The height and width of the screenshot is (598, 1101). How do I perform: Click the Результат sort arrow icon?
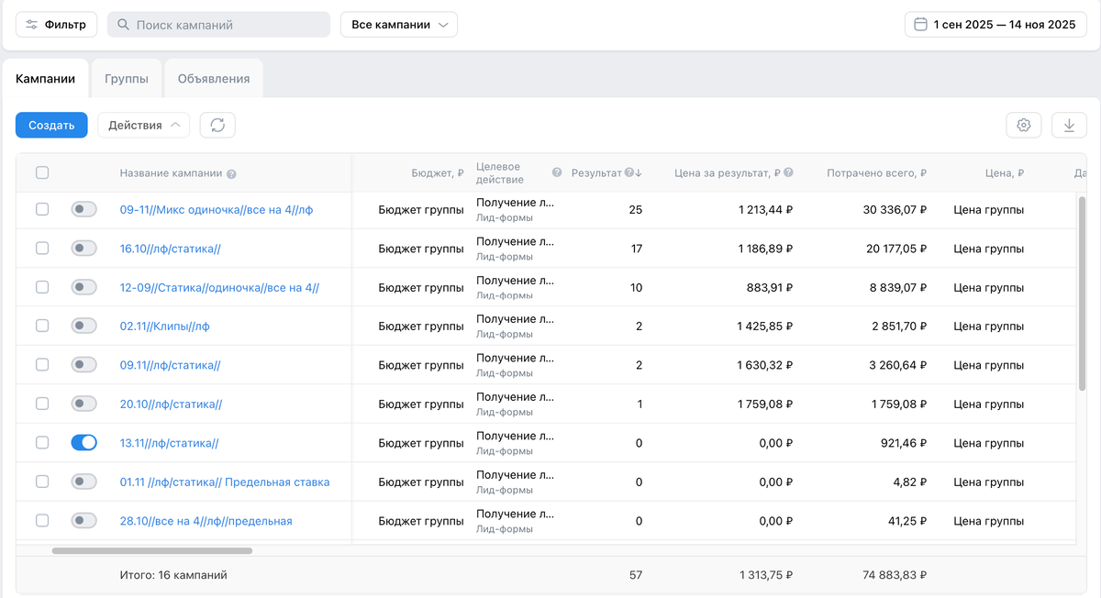(639, 172)
